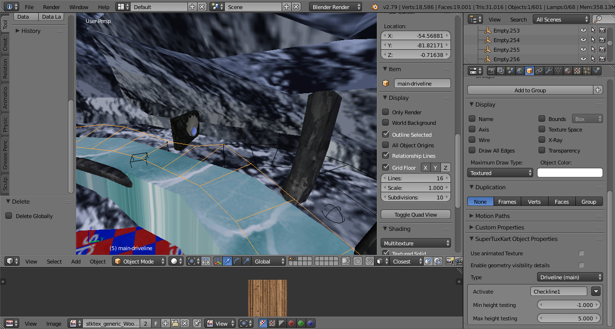615x329 pixels.
Task: Open the Modifiers tab (wrench icon)
Action: (x=549, y=71)
